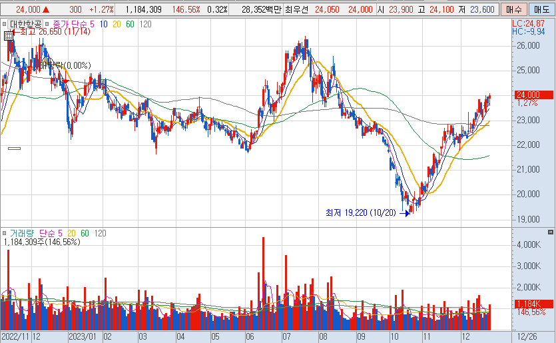556x343 pixels.
Task: Click the small gray rectangle handle on chart
Action: coord(14,149)
